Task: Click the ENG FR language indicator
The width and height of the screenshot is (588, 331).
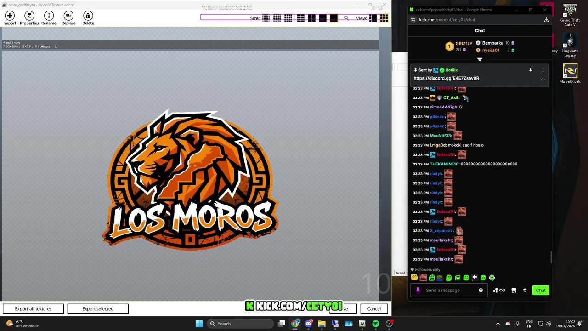Action: [529, 324]
